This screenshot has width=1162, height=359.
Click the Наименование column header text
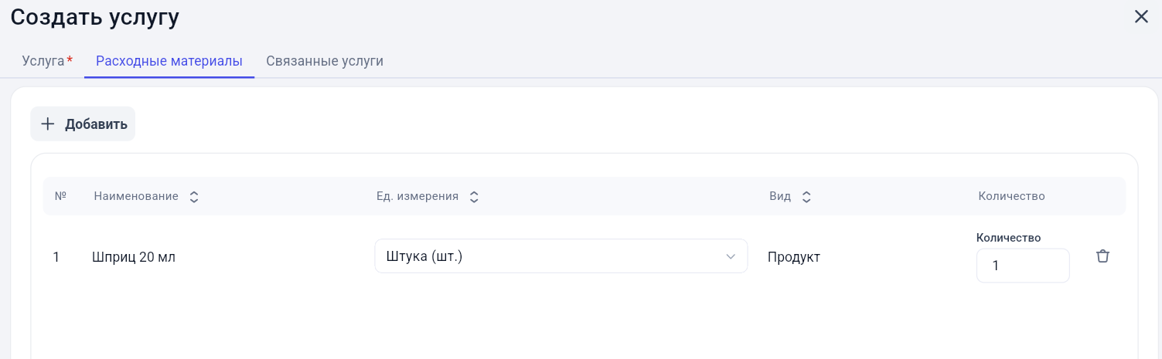tap(136, 196)
